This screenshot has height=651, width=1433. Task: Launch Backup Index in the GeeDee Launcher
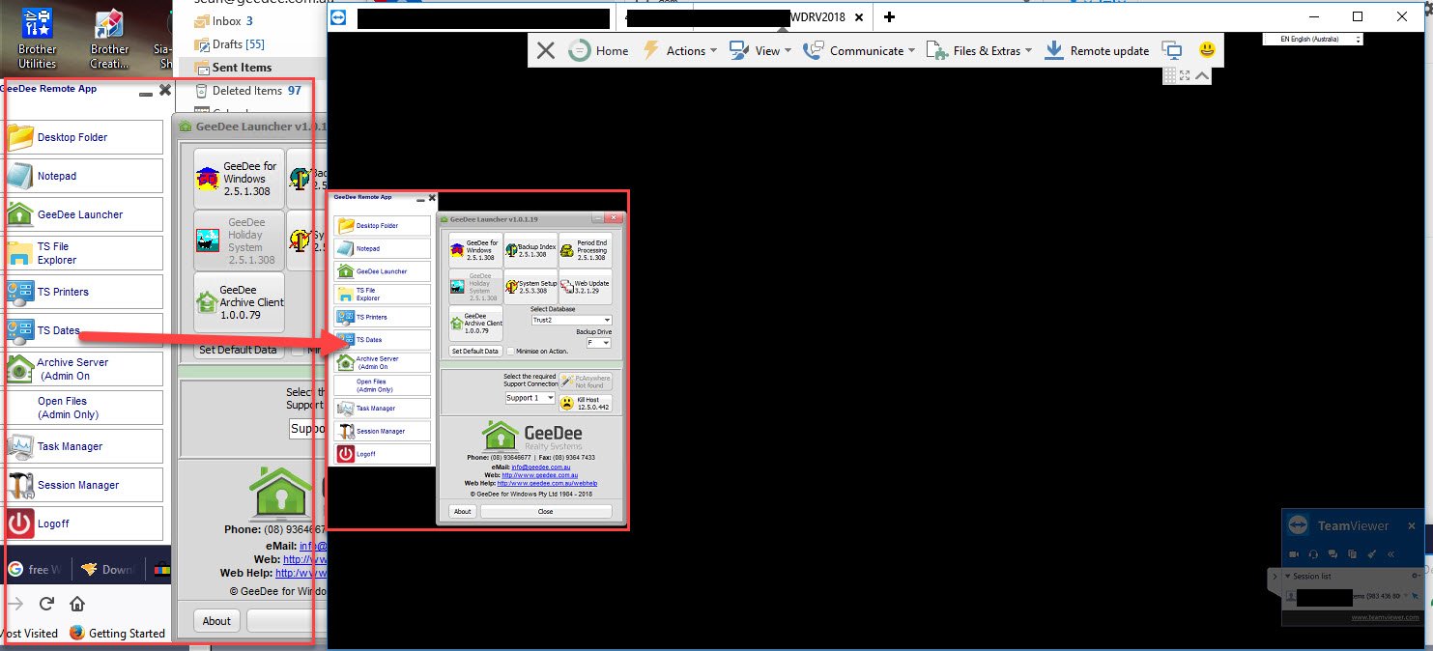coord(530,250)
